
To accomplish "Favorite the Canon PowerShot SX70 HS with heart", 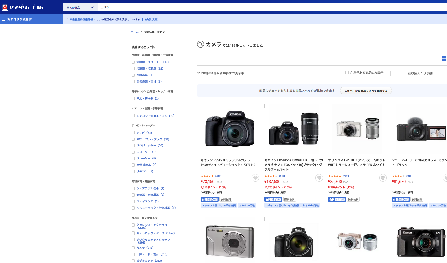I will tap(255, 178).
